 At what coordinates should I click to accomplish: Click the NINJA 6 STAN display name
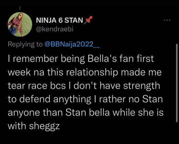59,20
